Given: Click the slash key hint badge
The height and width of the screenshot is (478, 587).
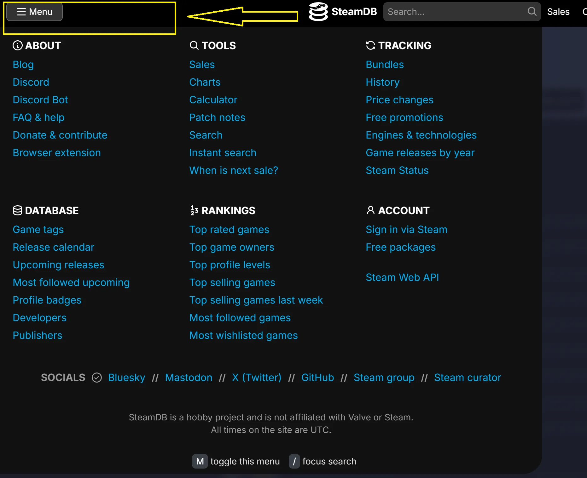Looking at the screenshot, I should click(294, 461).
